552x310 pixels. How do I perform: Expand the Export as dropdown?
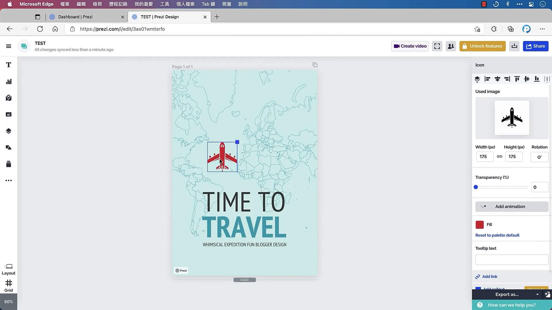537,294
